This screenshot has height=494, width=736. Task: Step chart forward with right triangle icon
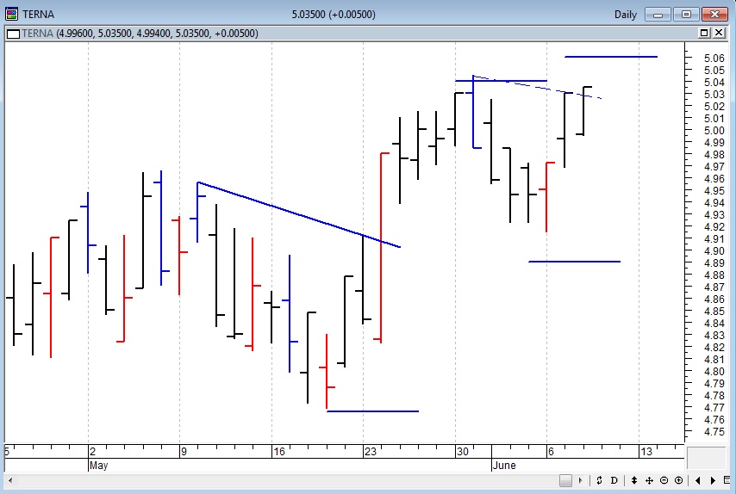[x=713, y=480]
